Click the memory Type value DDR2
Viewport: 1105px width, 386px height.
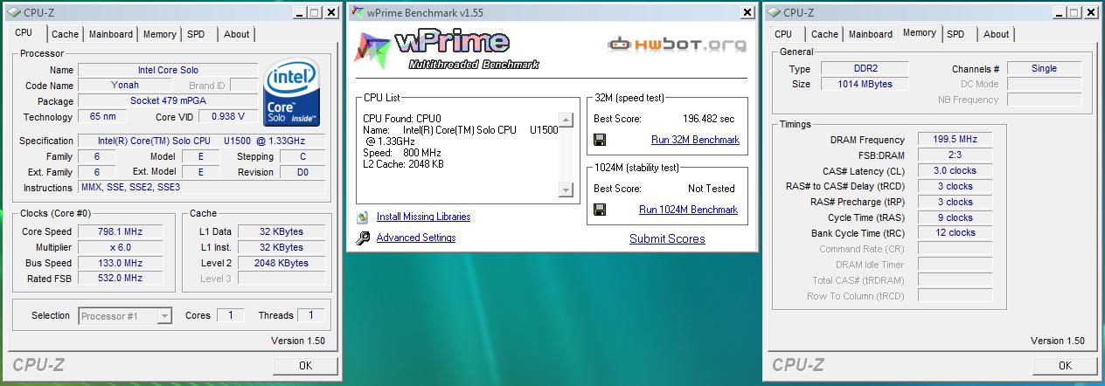[x=865, y=69]
